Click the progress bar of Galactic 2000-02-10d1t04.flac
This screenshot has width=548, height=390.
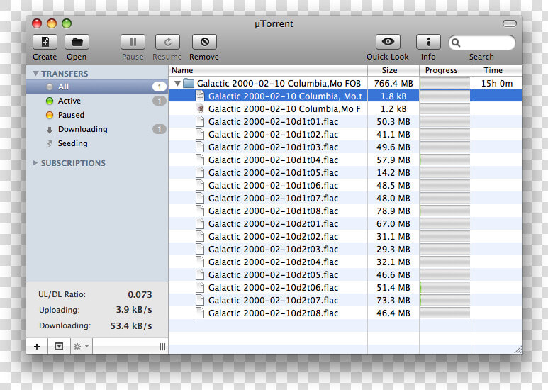445,160
